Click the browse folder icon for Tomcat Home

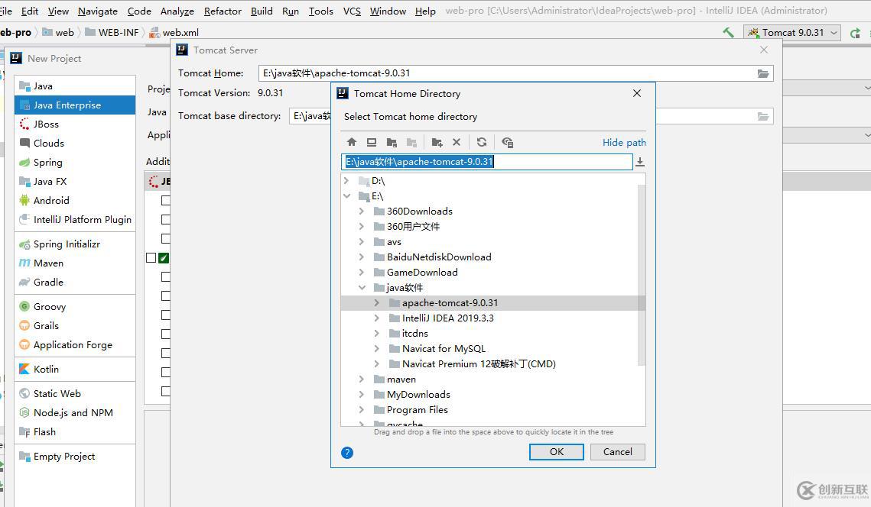(x=763, y=73)
